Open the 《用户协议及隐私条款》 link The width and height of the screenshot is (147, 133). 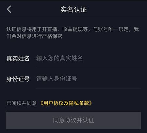coord(66,103)
